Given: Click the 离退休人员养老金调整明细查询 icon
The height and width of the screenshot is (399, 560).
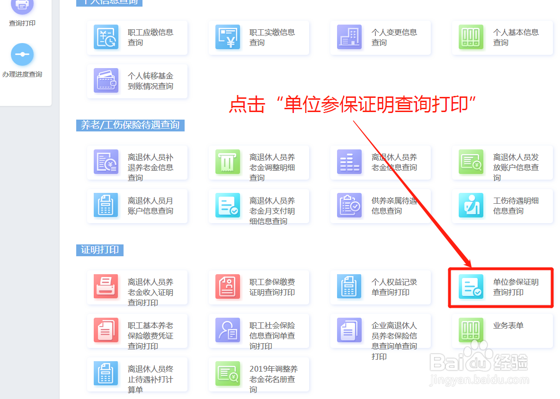Looking at the screenshot, I should tap(228, 162).
